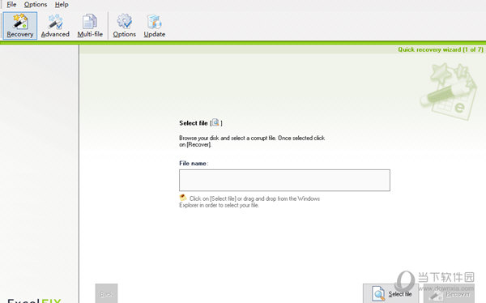Click the disabled Back button

[106, 293]
